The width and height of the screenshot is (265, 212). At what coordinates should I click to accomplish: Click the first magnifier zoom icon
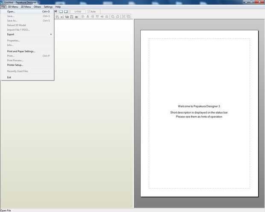[112, 16]
